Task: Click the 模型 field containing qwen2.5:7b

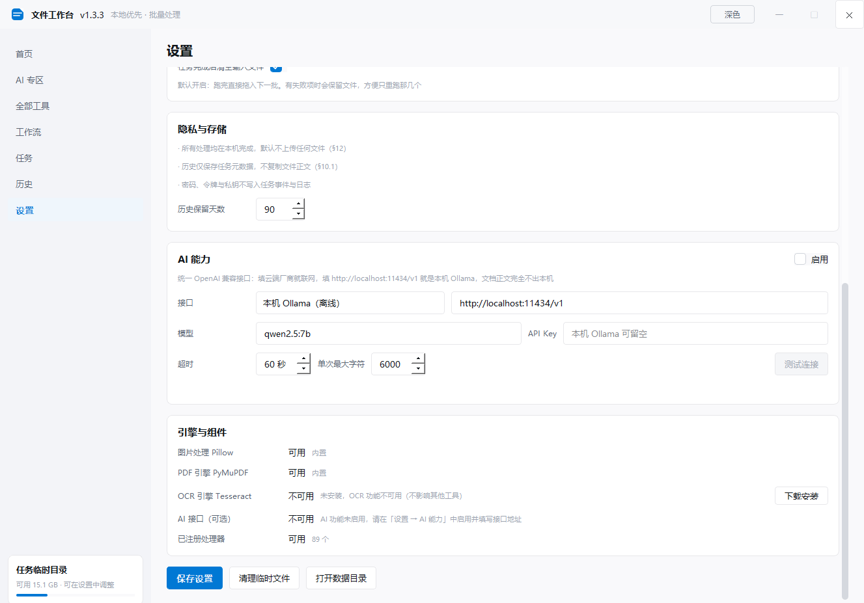Action: (x=389, y=334)
